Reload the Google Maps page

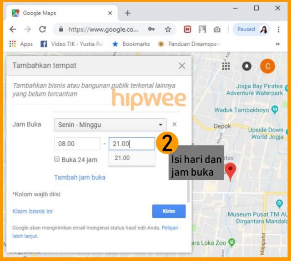[42, 29]
